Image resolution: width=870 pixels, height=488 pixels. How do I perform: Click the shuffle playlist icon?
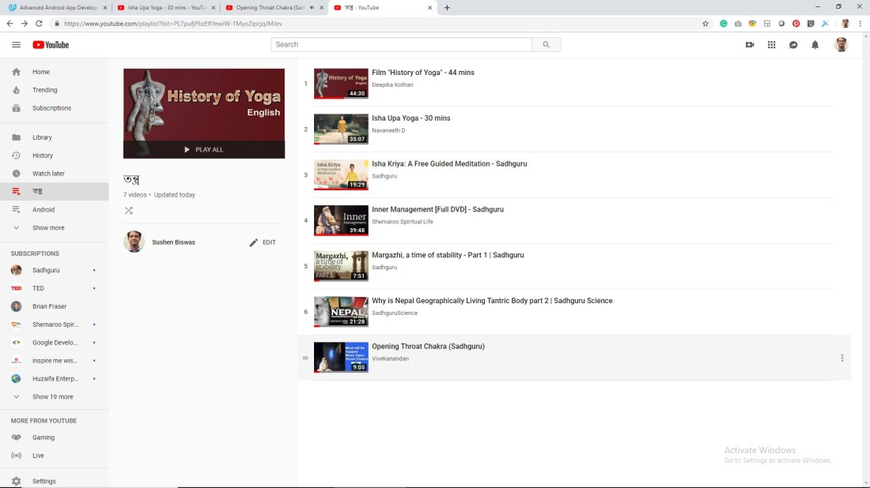(x=129, y=211)
